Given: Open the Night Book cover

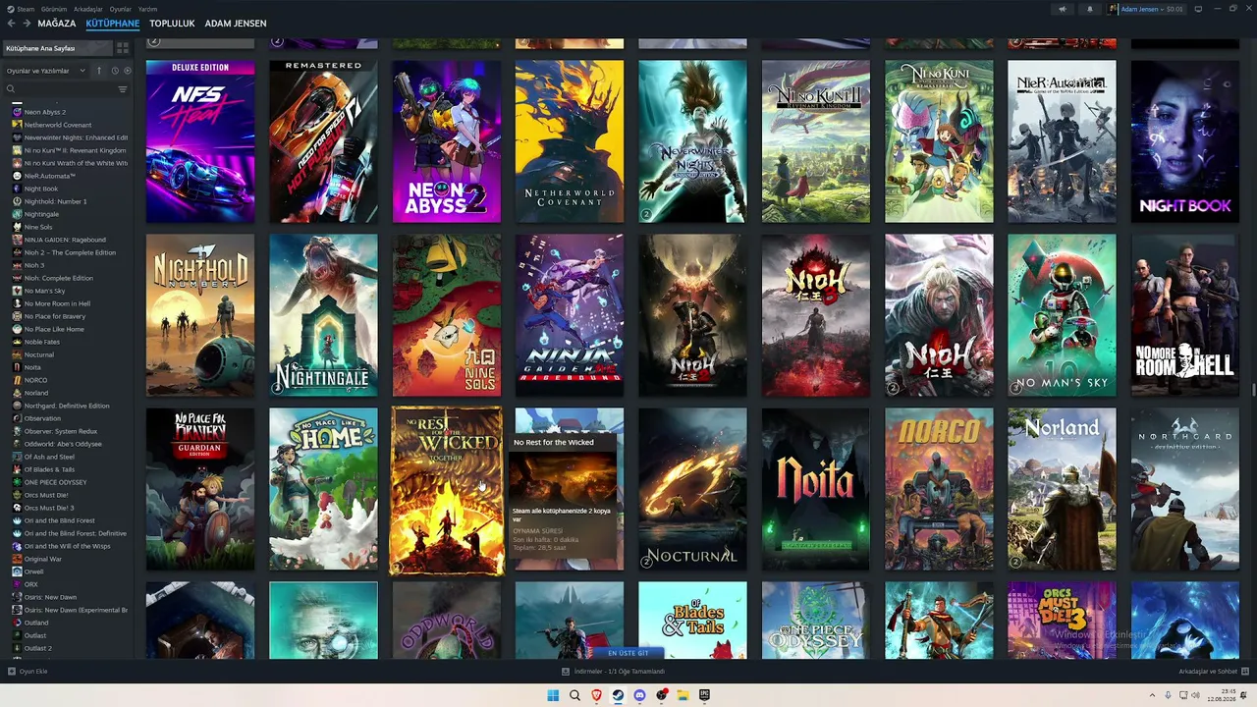Looking at the screenshot, I should point(1184,141).
